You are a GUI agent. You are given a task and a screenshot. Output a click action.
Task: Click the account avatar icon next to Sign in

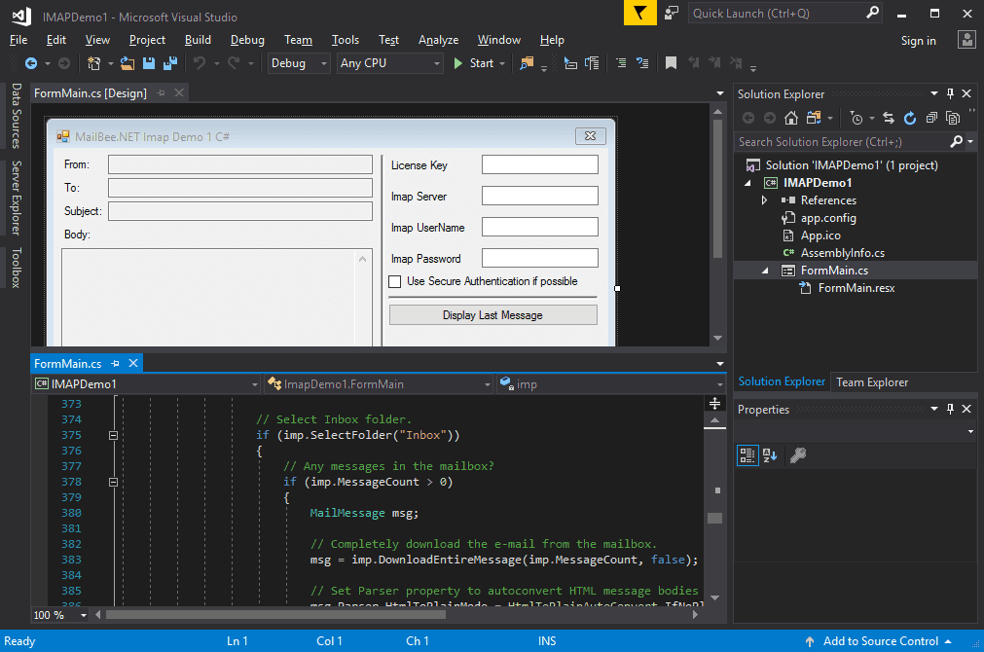click(967, 40)
